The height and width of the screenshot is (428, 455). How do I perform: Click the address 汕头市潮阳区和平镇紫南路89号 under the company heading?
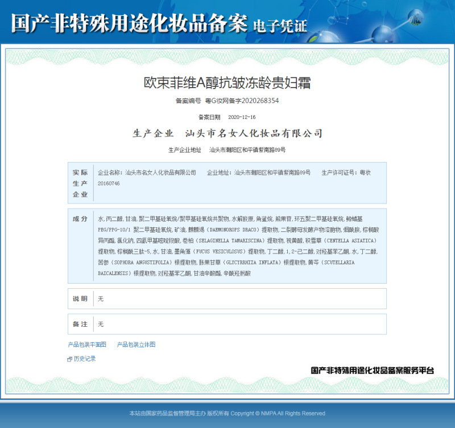point(247,150)
